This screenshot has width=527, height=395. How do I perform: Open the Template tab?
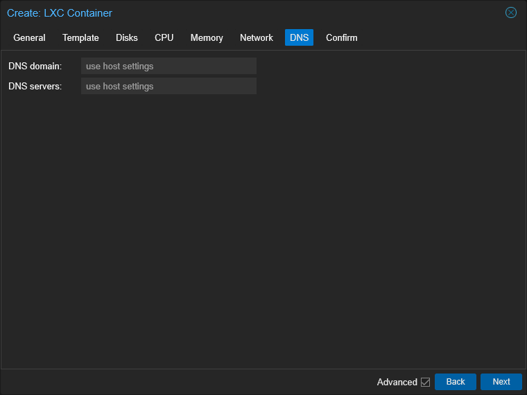pos(80,37)
